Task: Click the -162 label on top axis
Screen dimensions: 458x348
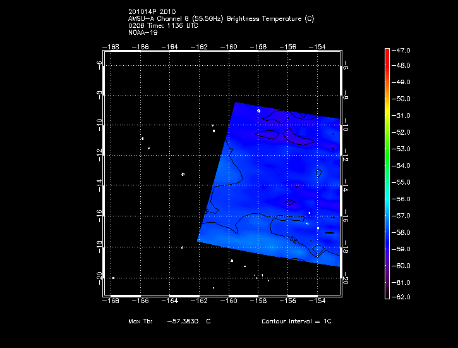Action: tap(200, 47)
